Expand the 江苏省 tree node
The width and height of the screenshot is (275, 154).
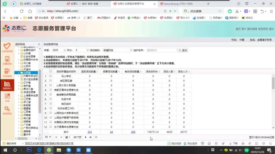click(19, 99)
